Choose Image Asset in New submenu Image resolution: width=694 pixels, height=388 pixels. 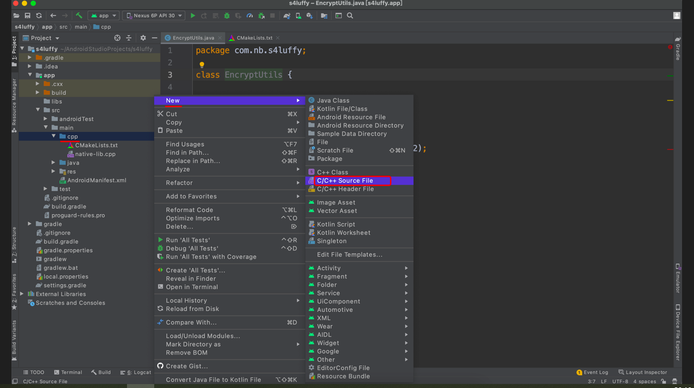(x=359, y=203)
